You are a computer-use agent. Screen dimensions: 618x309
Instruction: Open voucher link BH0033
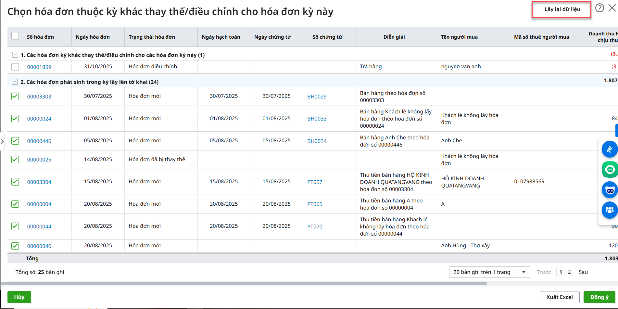(x=317, y=119)
